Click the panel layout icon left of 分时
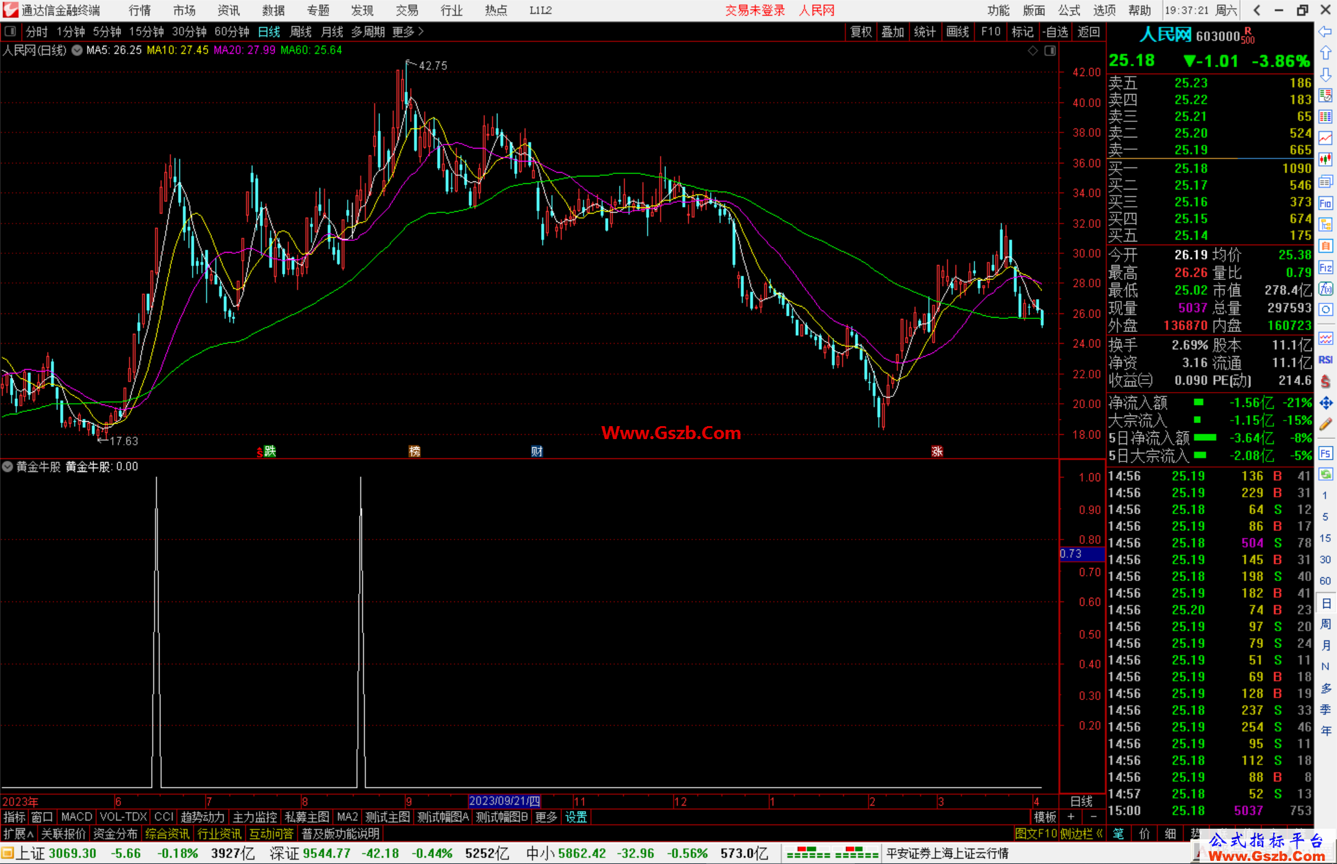Image resolution: width=1337 pixels, height=864 pixels. point(11,31)
